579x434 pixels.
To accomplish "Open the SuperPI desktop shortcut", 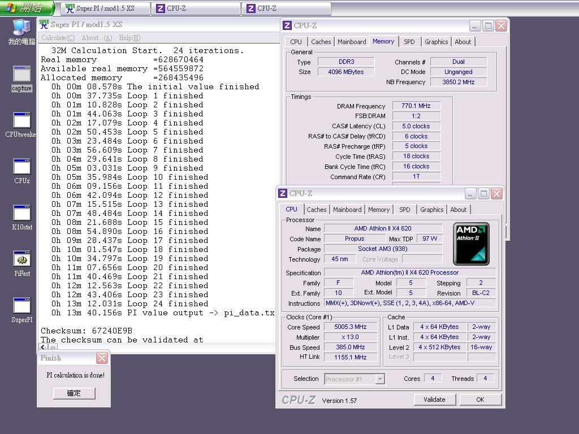I will [22, 310].
